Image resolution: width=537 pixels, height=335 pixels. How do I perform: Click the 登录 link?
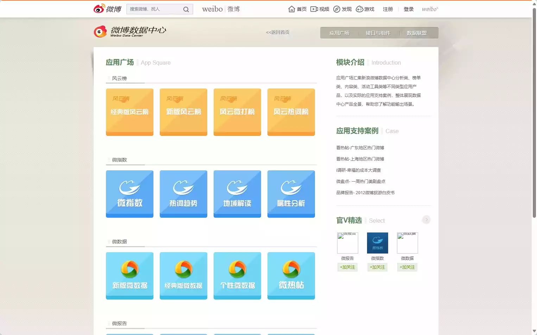(409, 9)
